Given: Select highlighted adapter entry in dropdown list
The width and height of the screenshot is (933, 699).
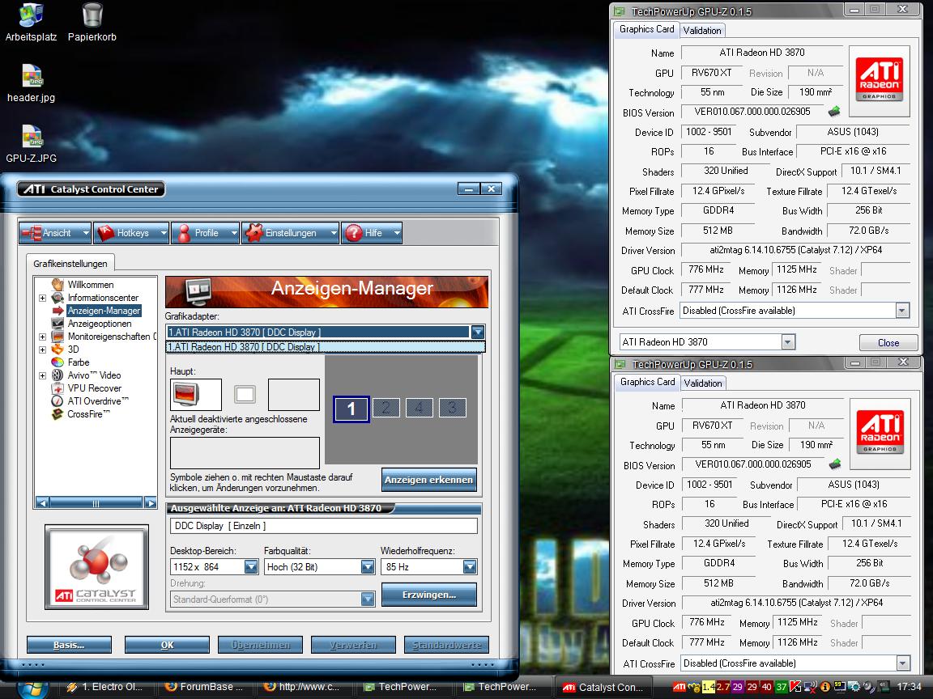Looking at the screenshot, I should tap(326, 347).
